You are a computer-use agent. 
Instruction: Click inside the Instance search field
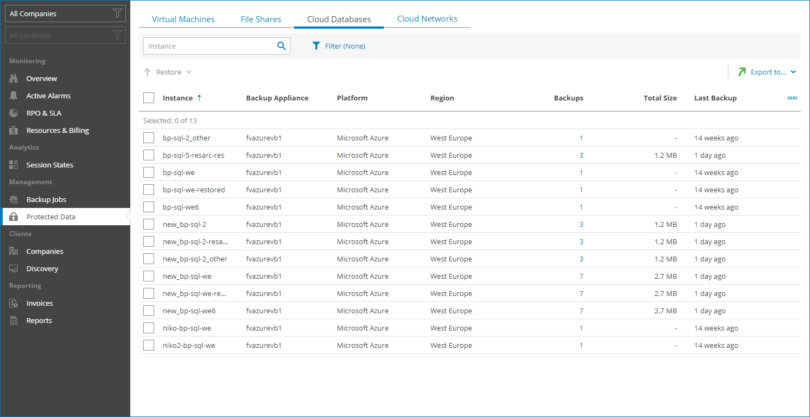[x=211, y=46]
